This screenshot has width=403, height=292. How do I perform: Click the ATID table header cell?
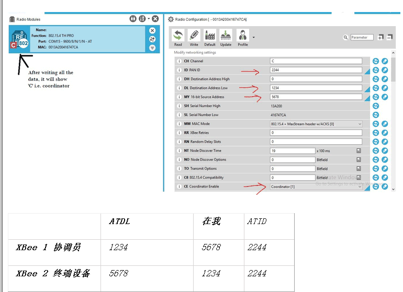coord(269,226)
